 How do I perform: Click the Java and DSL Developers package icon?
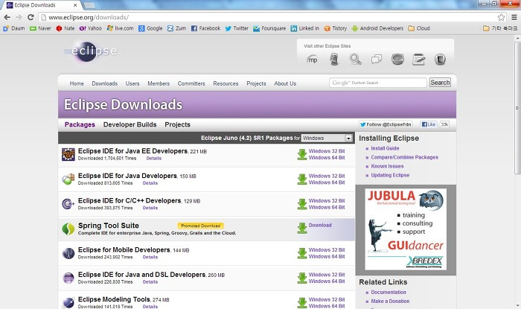68,278
